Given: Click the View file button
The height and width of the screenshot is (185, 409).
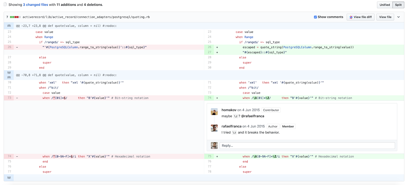Looking at the screenshot, I should pyautogui.click(x=385, y=17).
